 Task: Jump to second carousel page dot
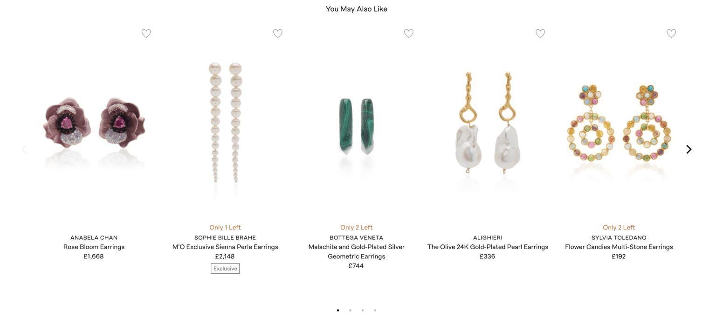pyautogui.click(x=350, y=310)
